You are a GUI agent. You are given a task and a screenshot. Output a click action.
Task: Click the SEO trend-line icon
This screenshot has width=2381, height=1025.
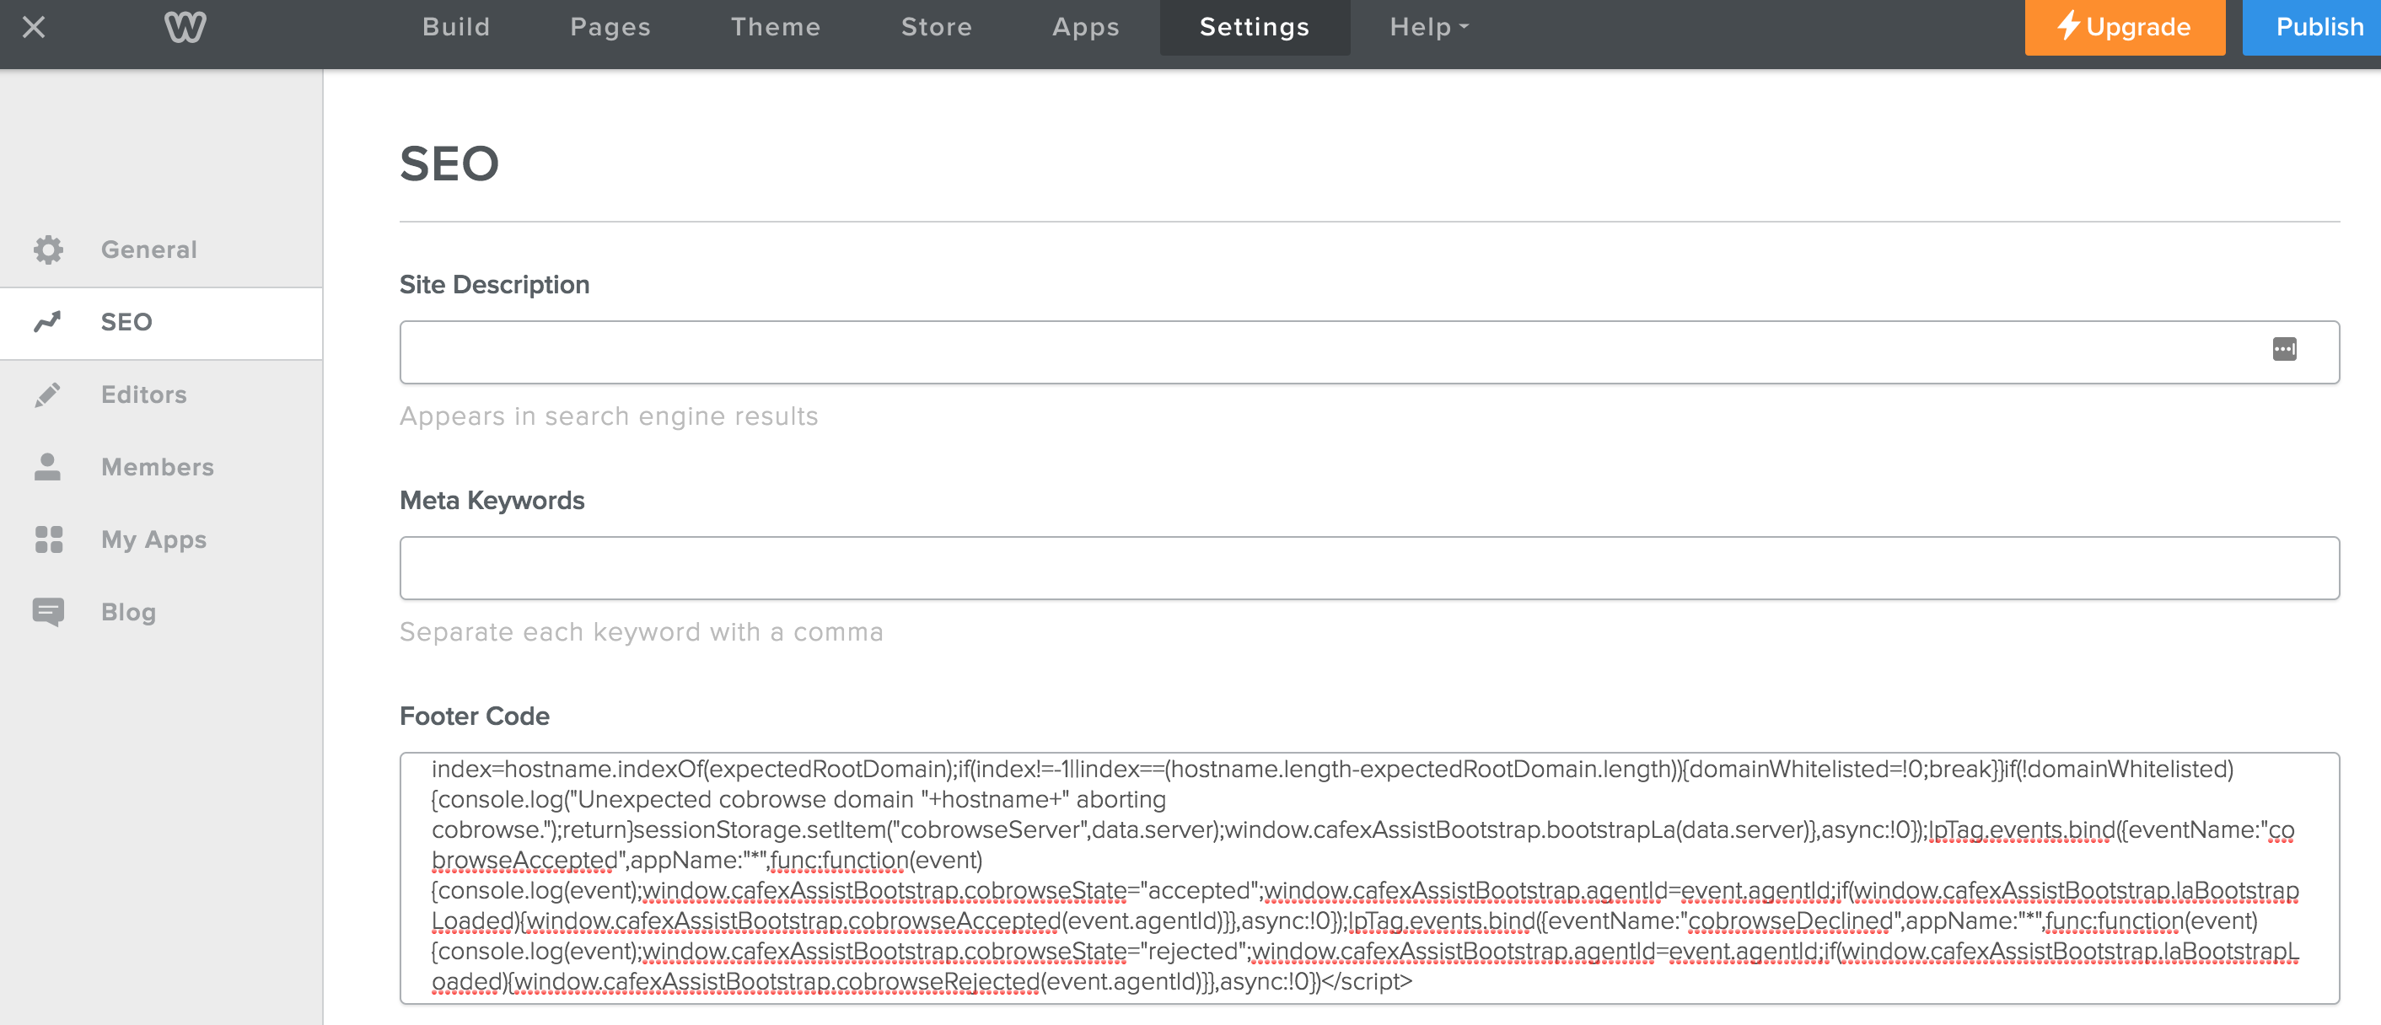48,322
